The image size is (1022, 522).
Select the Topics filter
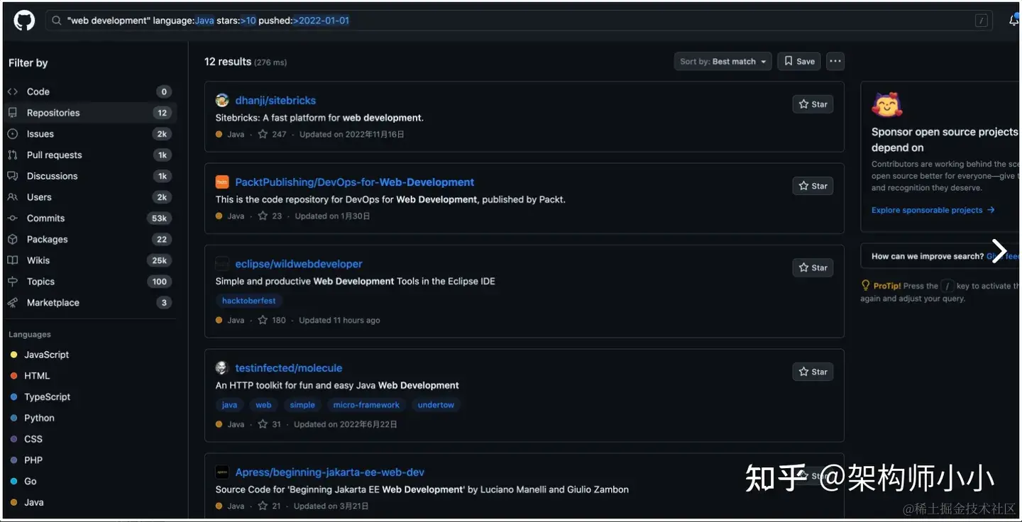click(x=90, y=282)
